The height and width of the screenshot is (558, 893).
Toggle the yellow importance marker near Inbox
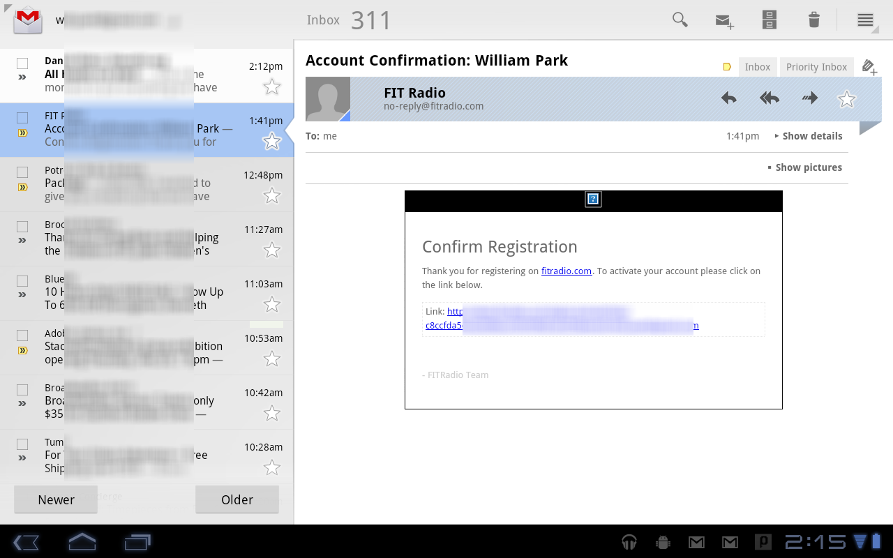coord(727,67)
